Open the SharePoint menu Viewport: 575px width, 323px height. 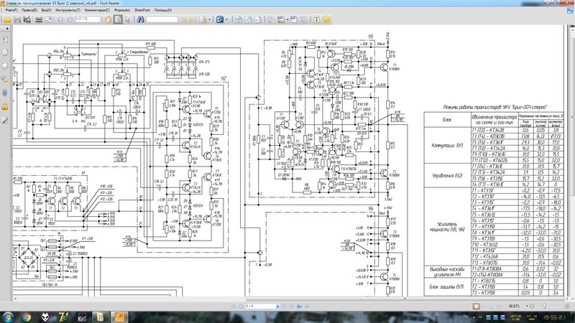click(x=142, y=10)
